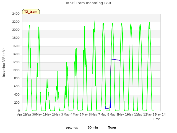The height and width of the screenshot is (133, 177).
Task: Click the 2000 y-axis tick label
Action: [x=16, y=30]
